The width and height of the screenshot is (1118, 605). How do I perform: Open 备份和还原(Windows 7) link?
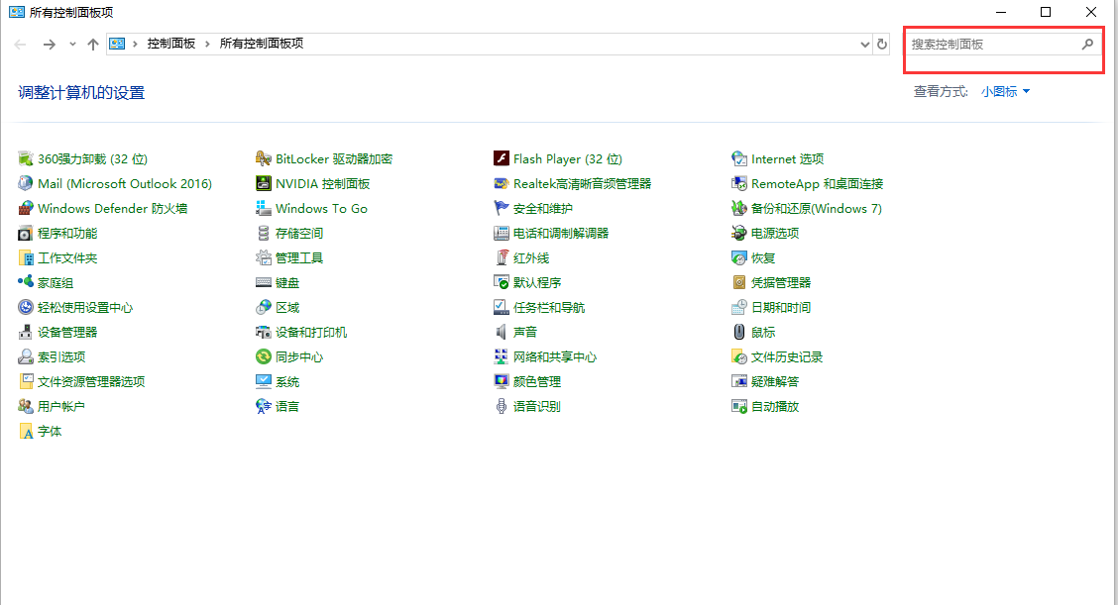[x=817, y=208]
